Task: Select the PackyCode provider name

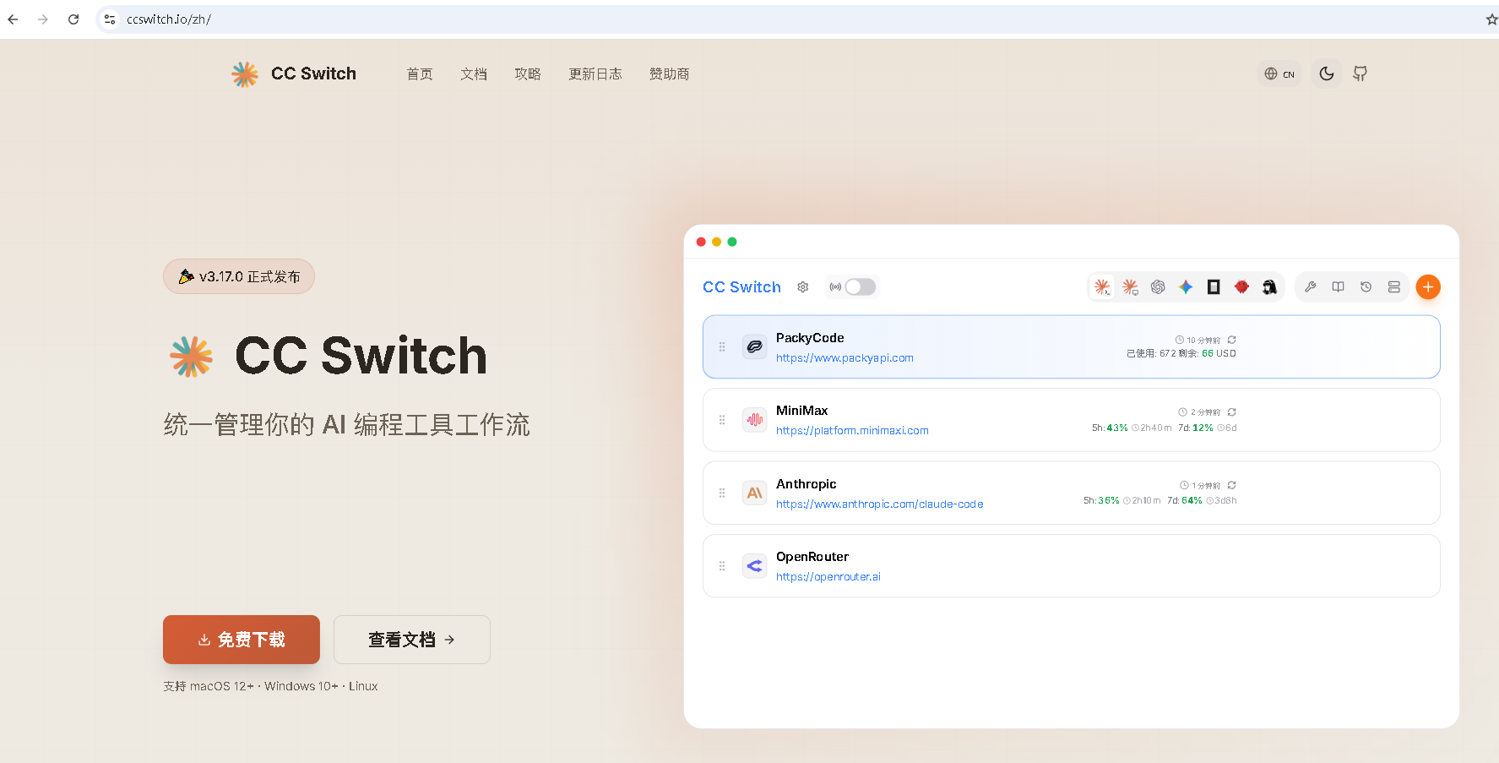Action: [x=810, y=338]
